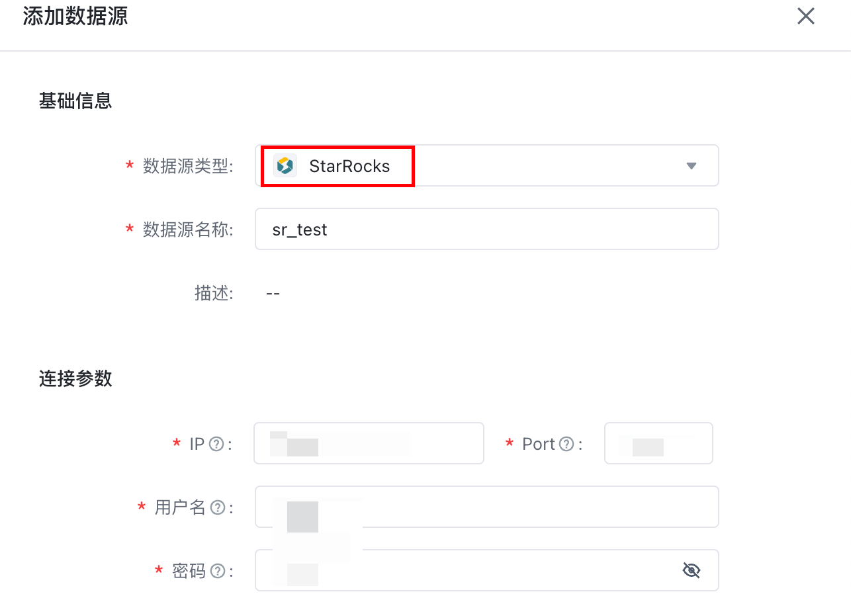Click the 数据源类型 field label
Viewport: 851px width, 598px height.
[188, 166]
